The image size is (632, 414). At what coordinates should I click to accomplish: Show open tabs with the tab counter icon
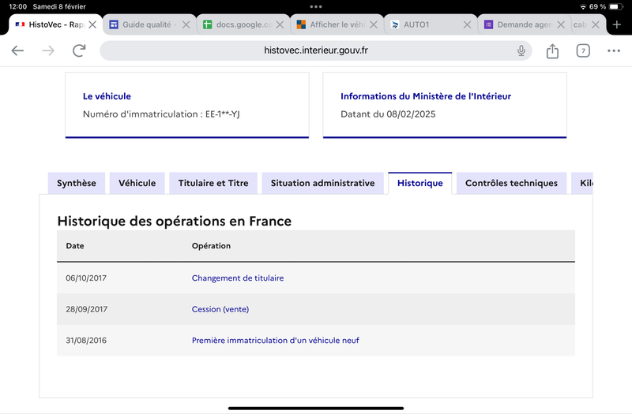pyautogui.click(x=583, y=50)
